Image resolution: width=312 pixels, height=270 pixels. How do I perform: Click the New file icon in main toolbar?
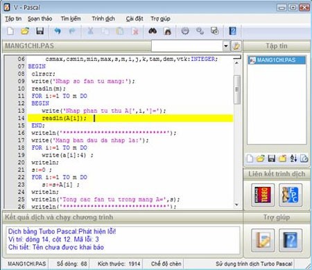coord(10,31)
